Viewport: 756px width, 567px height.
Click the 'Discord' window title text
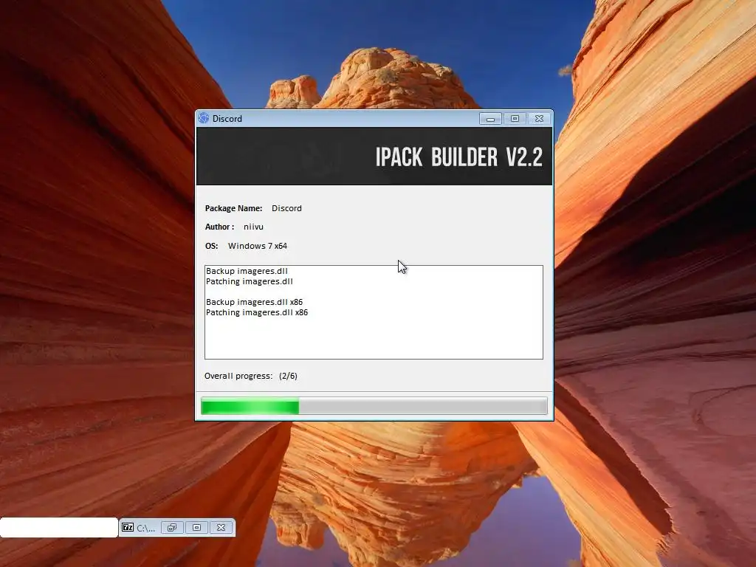(227, 119)
